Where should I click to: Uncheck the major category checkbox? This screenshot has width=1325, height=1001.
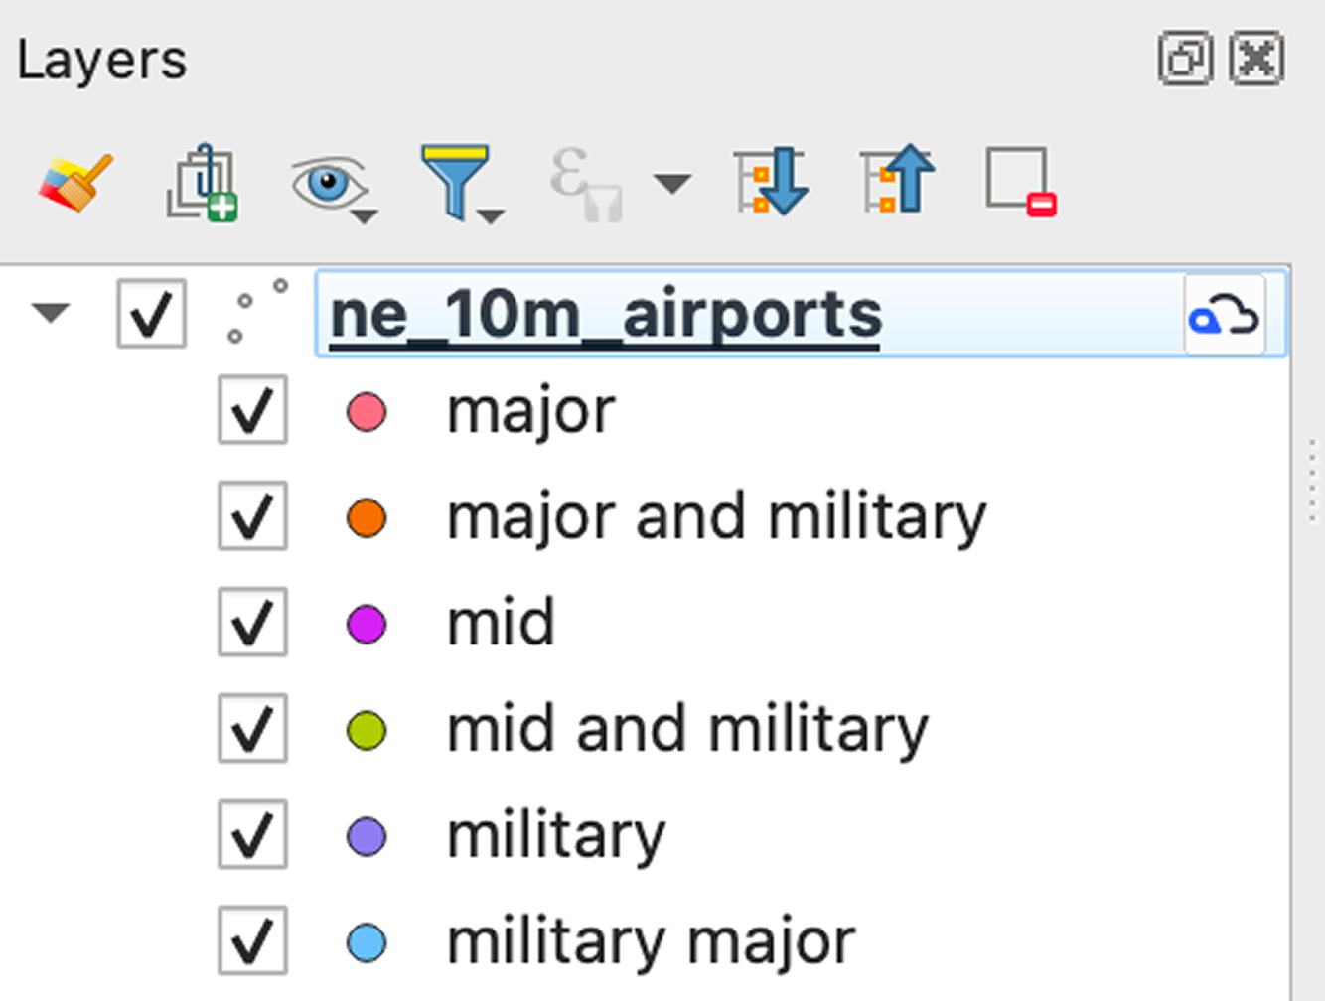point(252,410)
